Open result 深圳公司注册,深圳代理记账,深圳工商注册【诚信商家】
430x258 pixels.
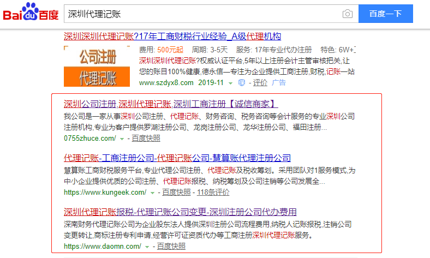[171, 104]
